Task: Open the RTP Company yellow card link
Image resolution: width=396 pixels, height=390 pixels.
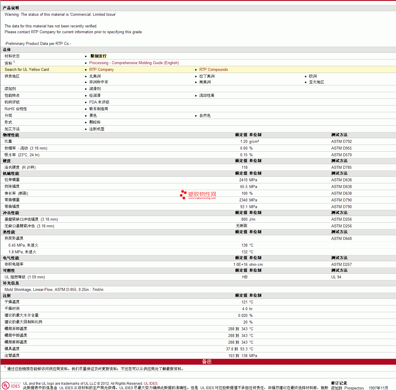Action: pyautogui.click(x=101, y=70)
